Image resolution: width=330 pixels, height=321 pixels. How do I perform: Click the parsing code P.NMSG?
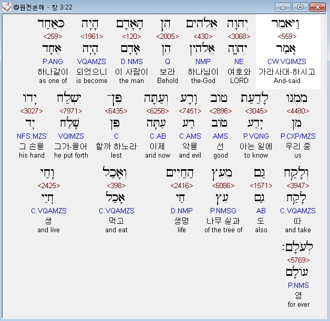coord(223,211)
